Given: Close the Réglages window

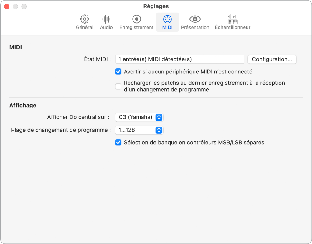Looking at the screenshot, I should tap(6, 6).
